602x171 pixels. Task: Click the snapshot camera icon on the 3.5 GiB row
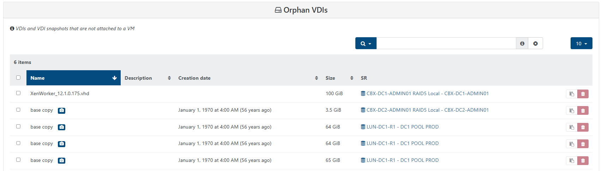(61, 111)
